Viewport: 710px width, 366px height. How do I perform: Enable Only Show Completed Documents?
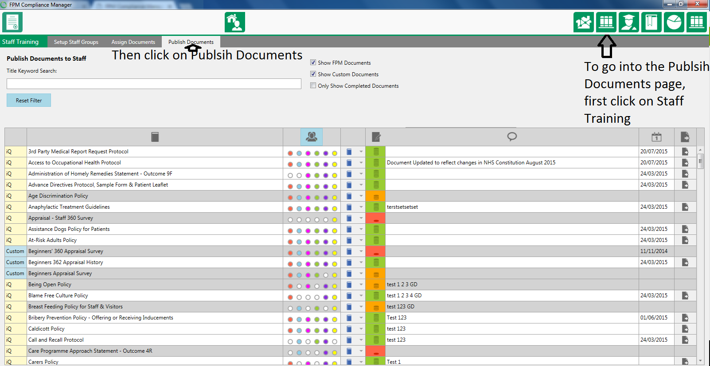[313, 86]
